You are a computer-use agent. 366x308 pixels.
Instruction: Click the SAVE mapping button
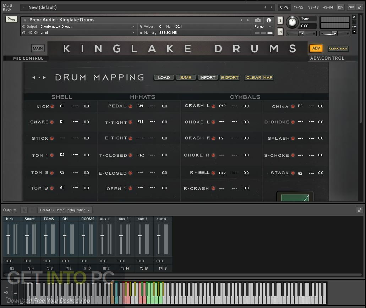click(x=186, y=78)
